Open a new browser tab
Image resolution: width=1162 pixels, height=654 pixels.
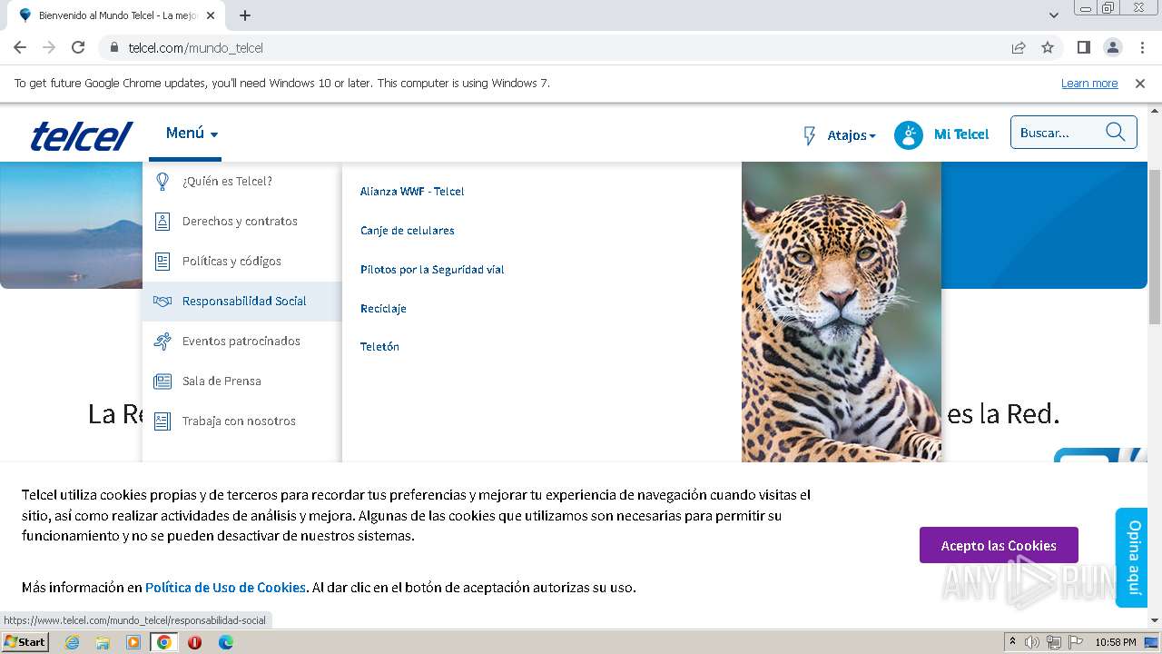pyautogui.click(x=245, y=15)
